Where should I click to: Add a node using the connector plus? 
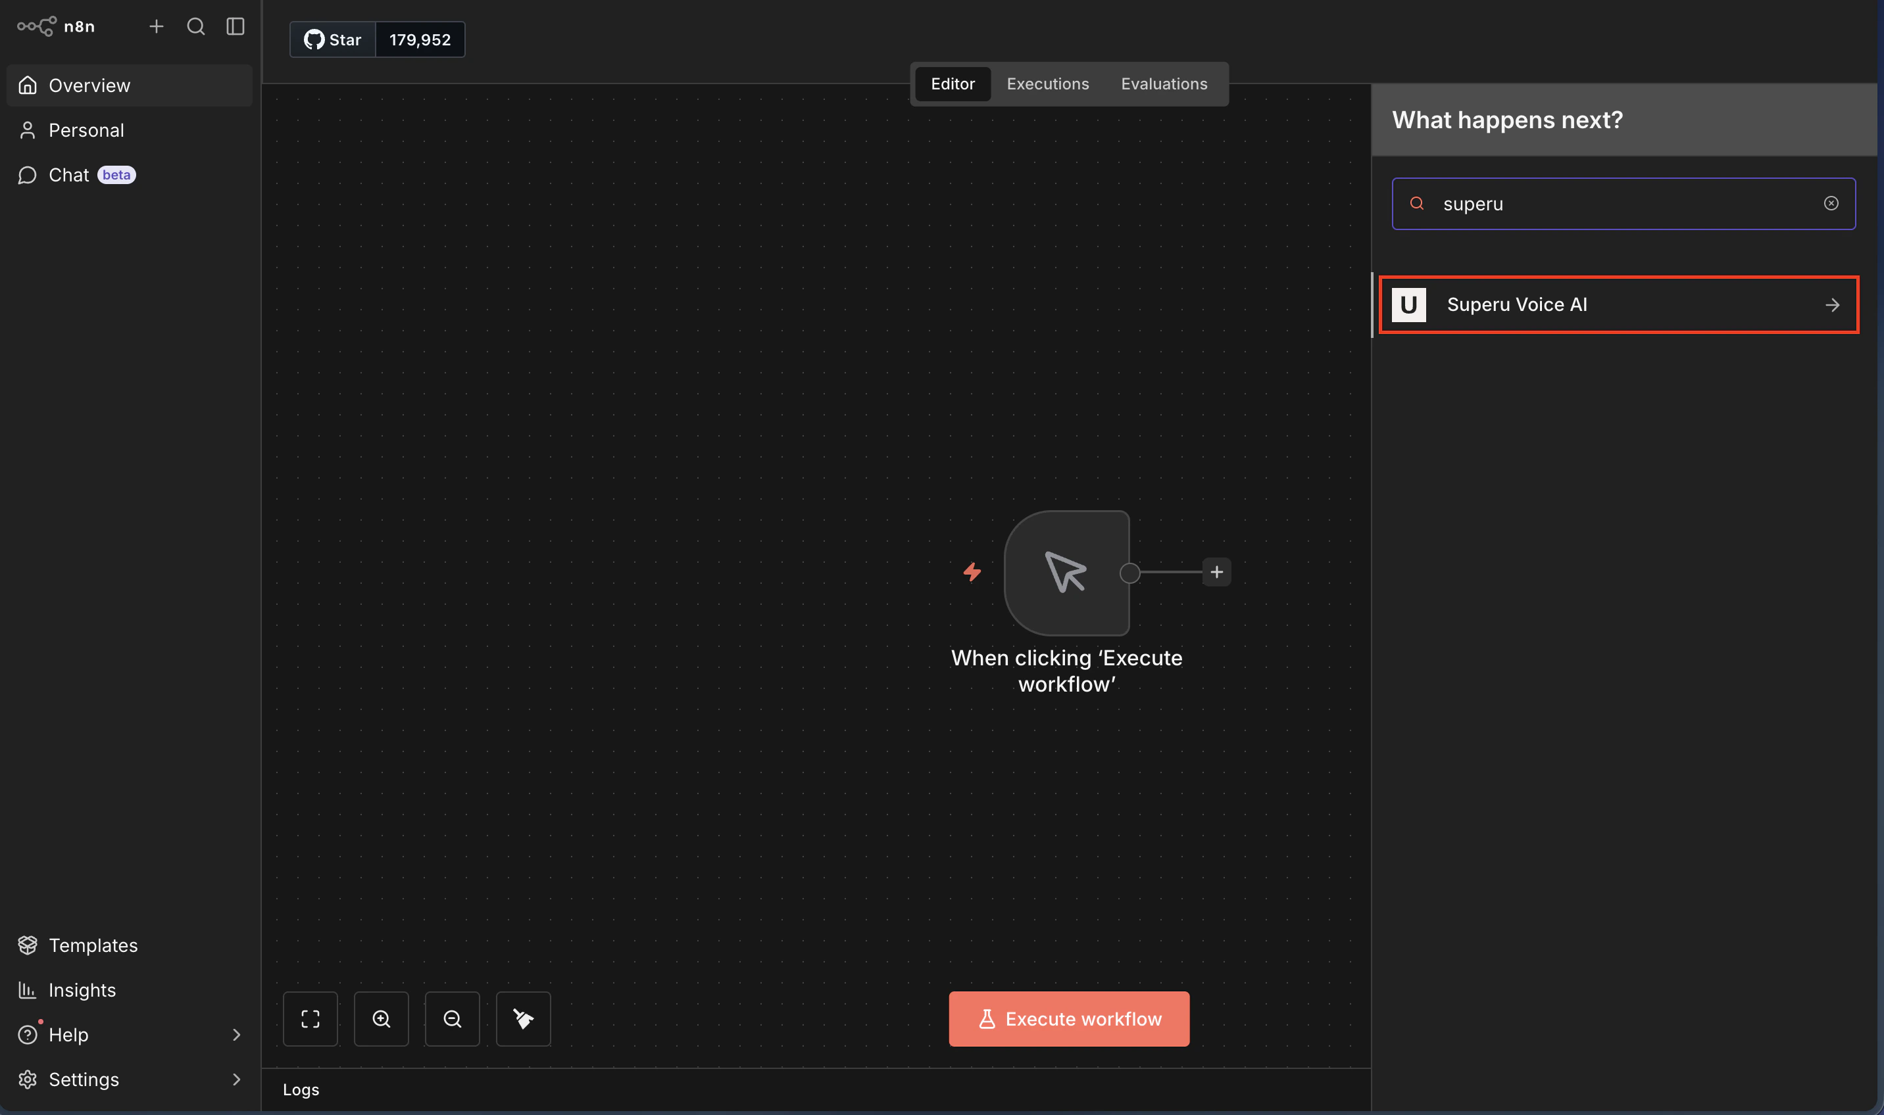tap(1218, 572)
